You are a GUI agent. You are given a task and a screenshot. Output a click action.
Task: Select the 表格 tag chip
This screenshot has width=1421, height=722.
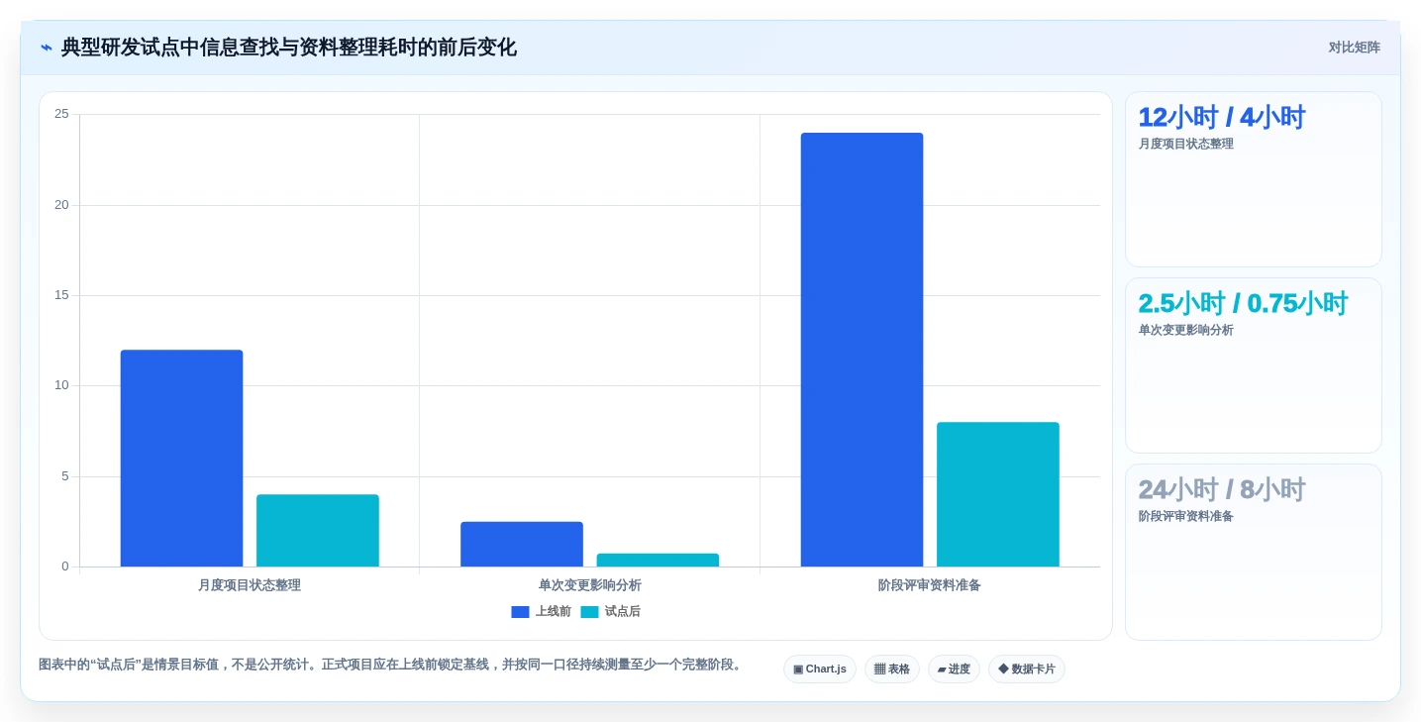892,670
